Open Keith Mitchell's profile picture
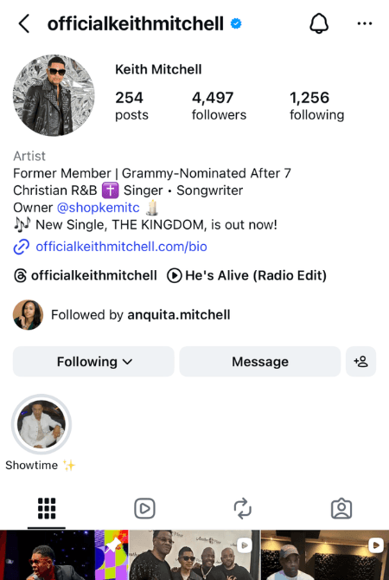The width and height of the screenshot is (389, 580). [x=54, y=95]
